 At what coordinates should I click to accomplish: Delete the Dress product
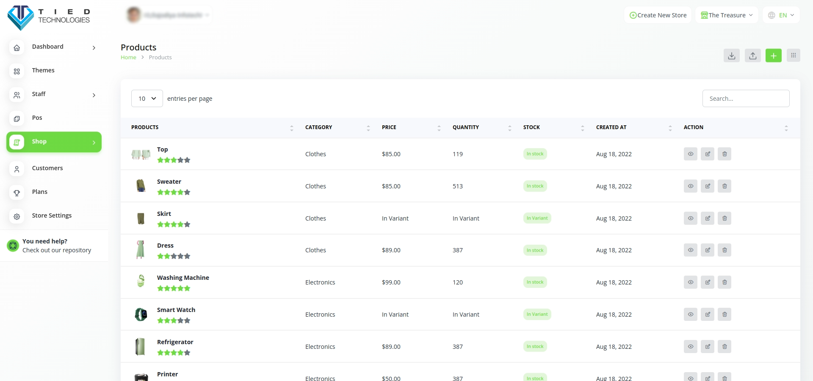pyautogui.click(x=724, y=250)
